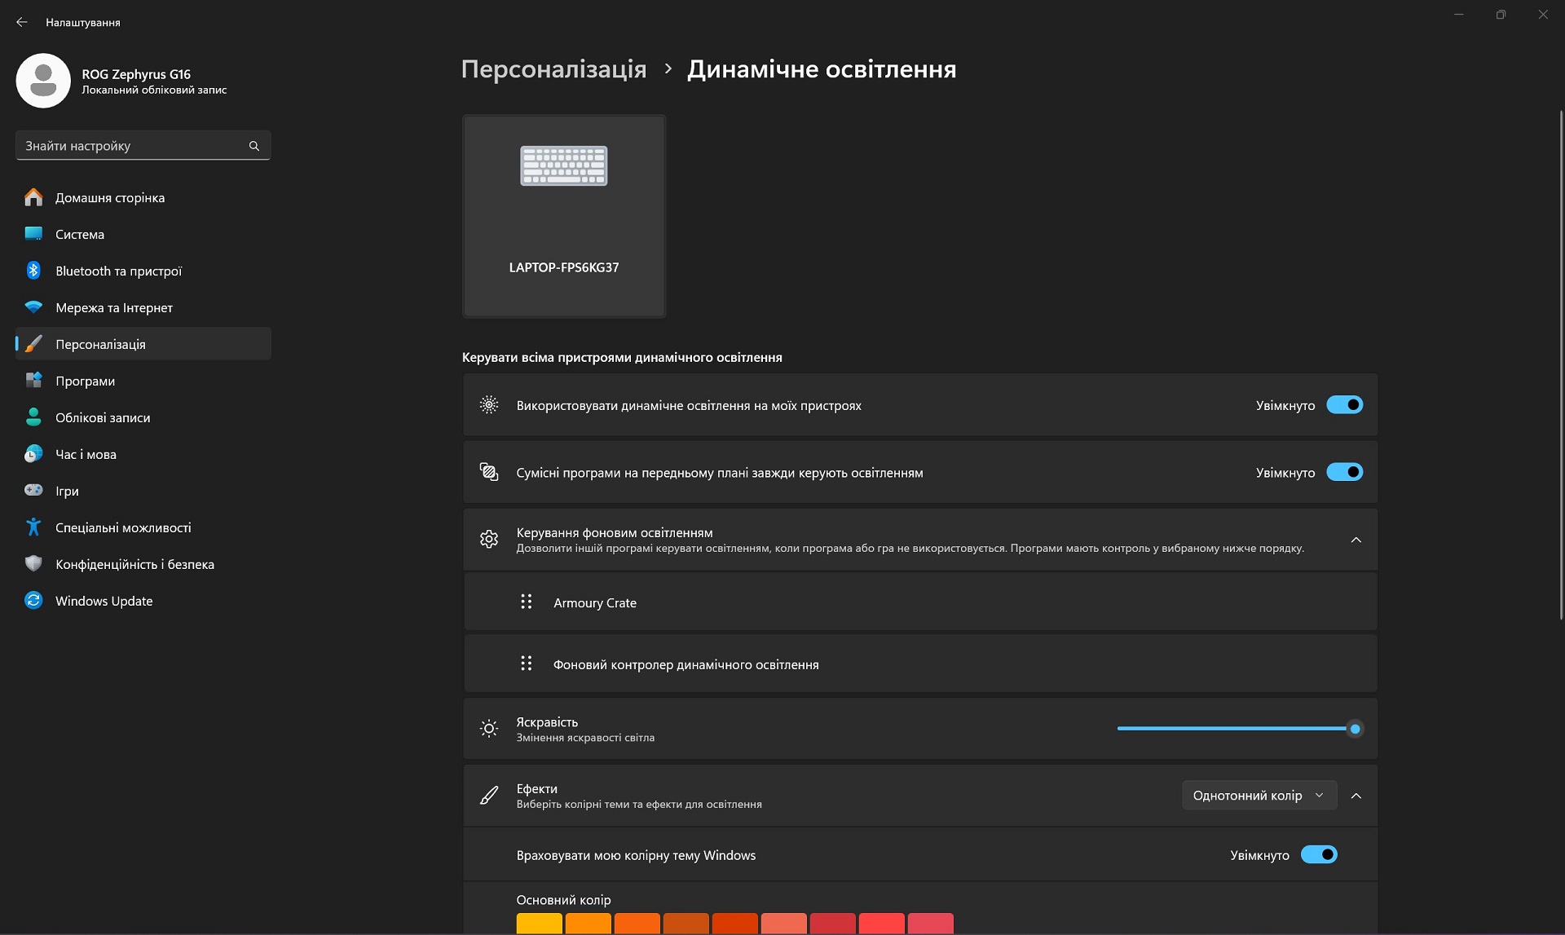This screenshot has width=1565, height=935.
Task: Open Bluetooth та пристрої via its icon
Action: pos(33,271)
